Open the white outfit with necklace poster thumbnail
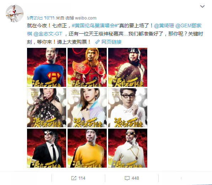Viewport: 212px width, 185px height. pyautogui.click(x=128, y=148)
